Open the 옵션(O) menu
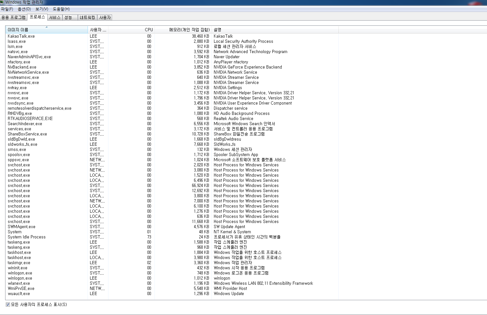Image resolution: width=487 pixels, height=315 pixels. point(24,9)
